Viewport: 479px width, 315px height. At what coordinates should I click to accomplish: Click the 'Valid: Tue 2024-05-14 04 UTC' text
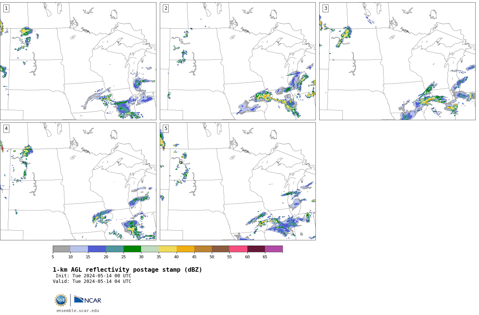point(92,281)
